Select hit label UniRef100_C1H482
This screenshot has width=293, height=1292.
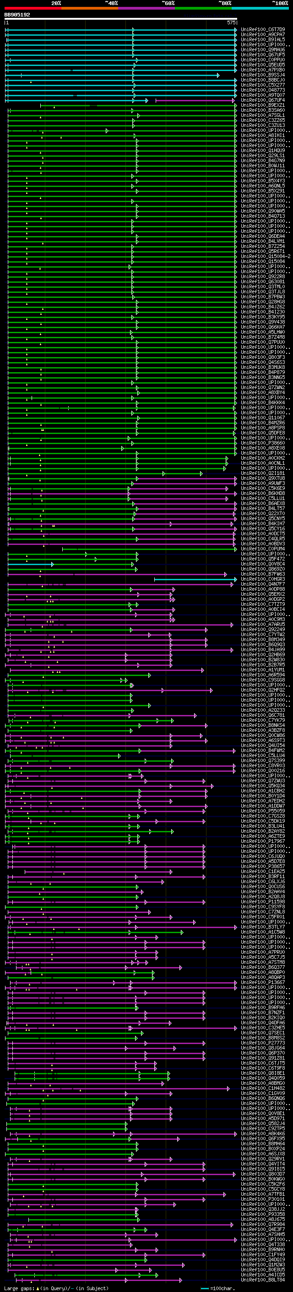(x=263, y=1088)
